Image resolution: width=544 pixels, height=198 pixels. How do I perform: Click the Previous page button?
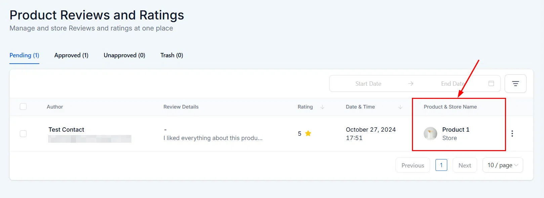click(413, 165)
